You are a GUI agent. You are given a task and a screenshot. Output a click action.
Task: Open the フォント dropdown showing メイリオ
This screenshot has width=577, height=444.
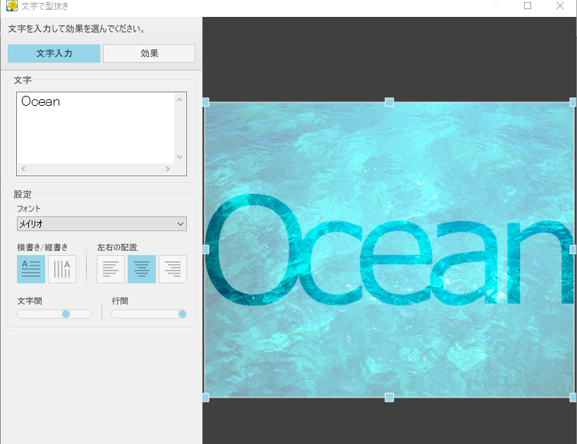tap(102, 224)
